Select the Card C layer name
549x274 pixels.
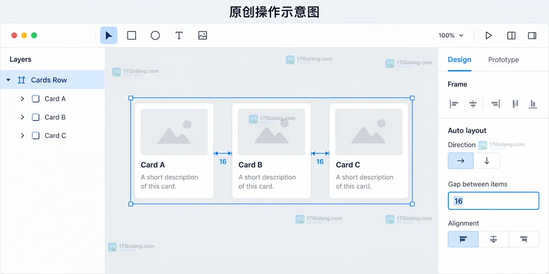coord(55,135)
